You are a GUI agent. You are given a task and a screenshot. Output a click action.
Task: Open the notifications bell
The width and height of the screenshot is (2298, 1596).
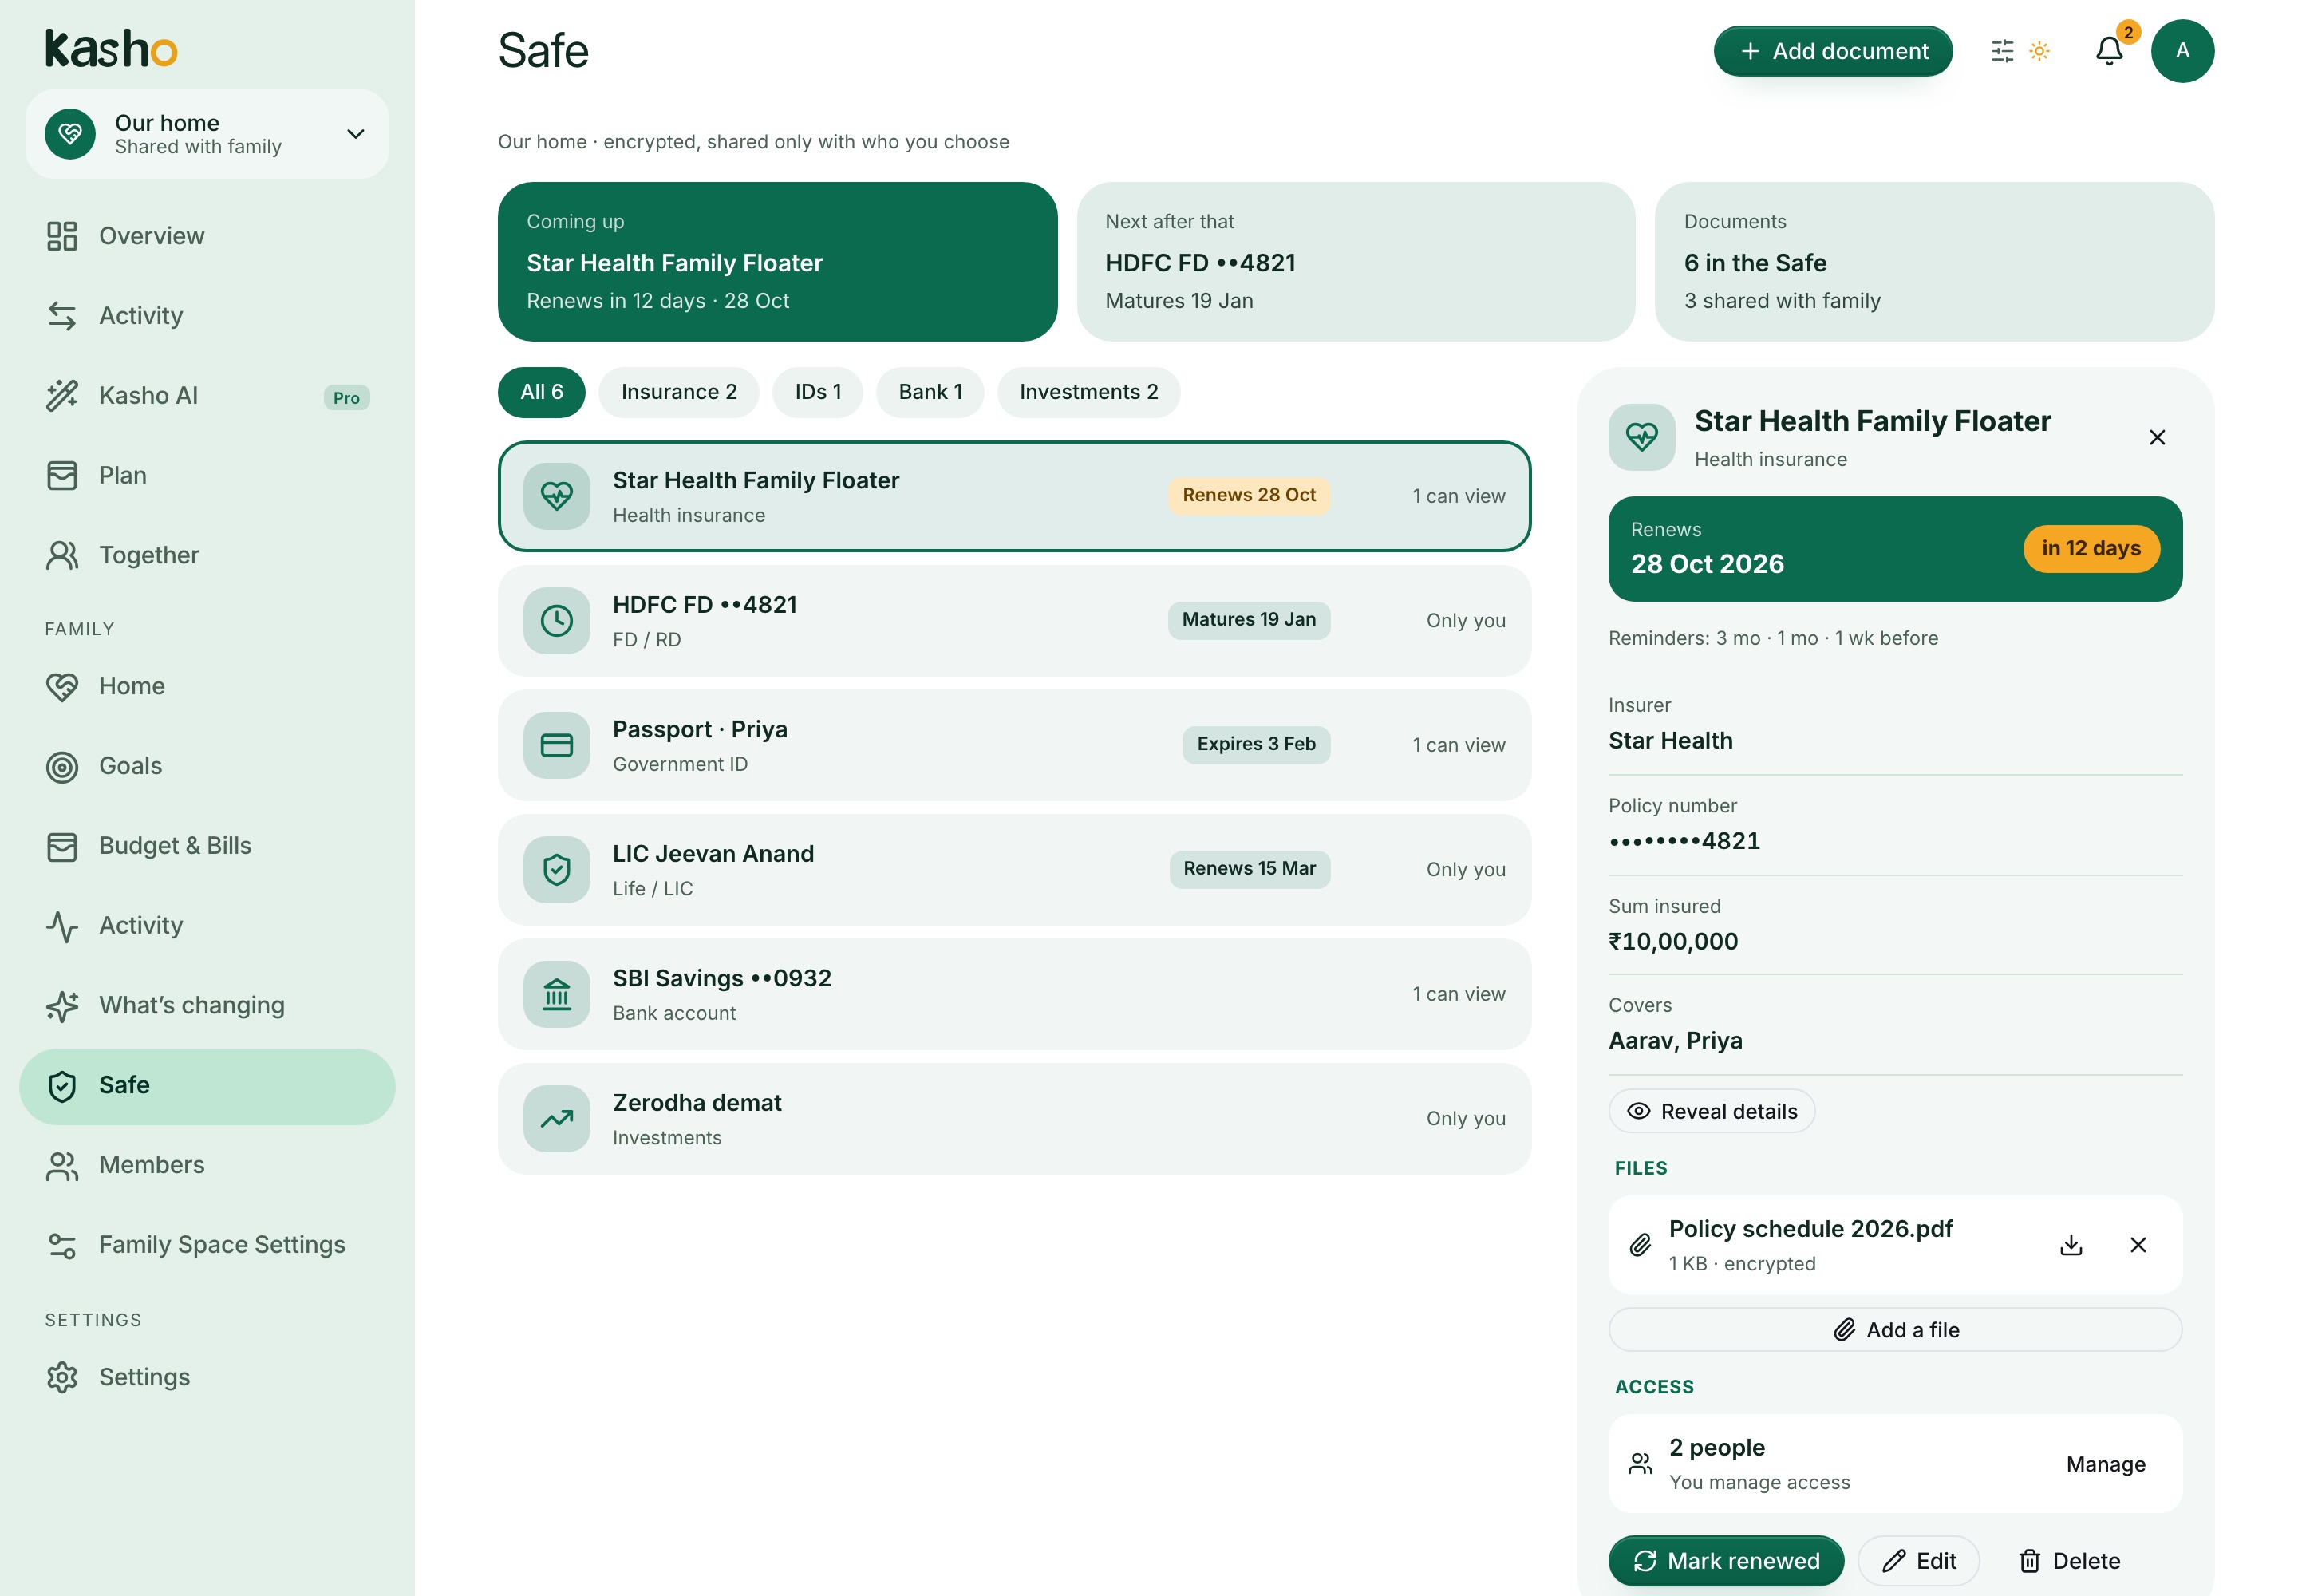(2108, 51)
